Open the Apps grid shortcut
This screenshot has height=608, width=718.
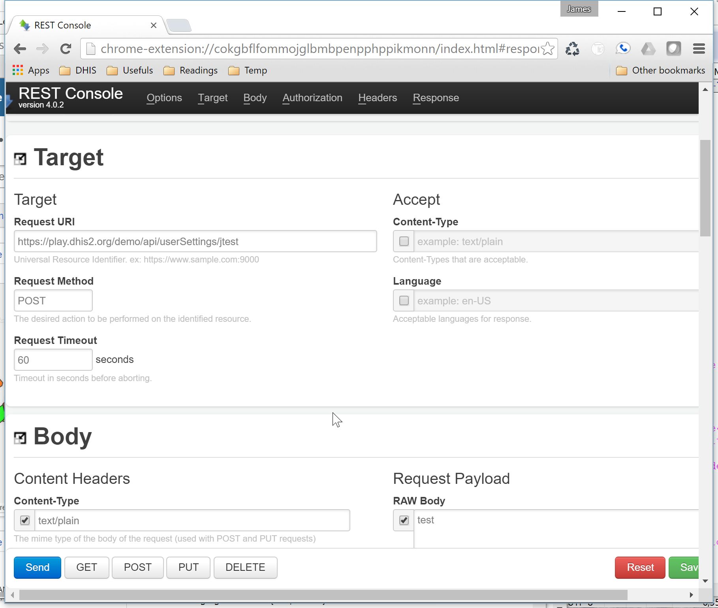point(31,70)
